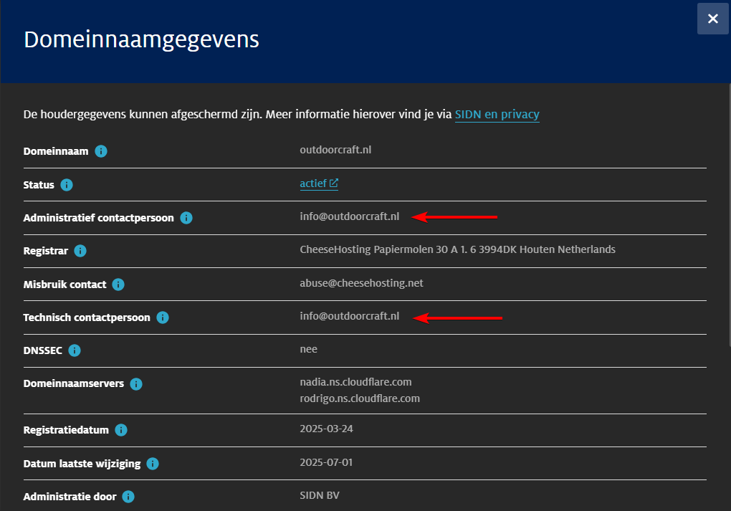Click the administrative contact email info@outdoorcraft.nl
The image size is (731, 511).
coord(349,216)
